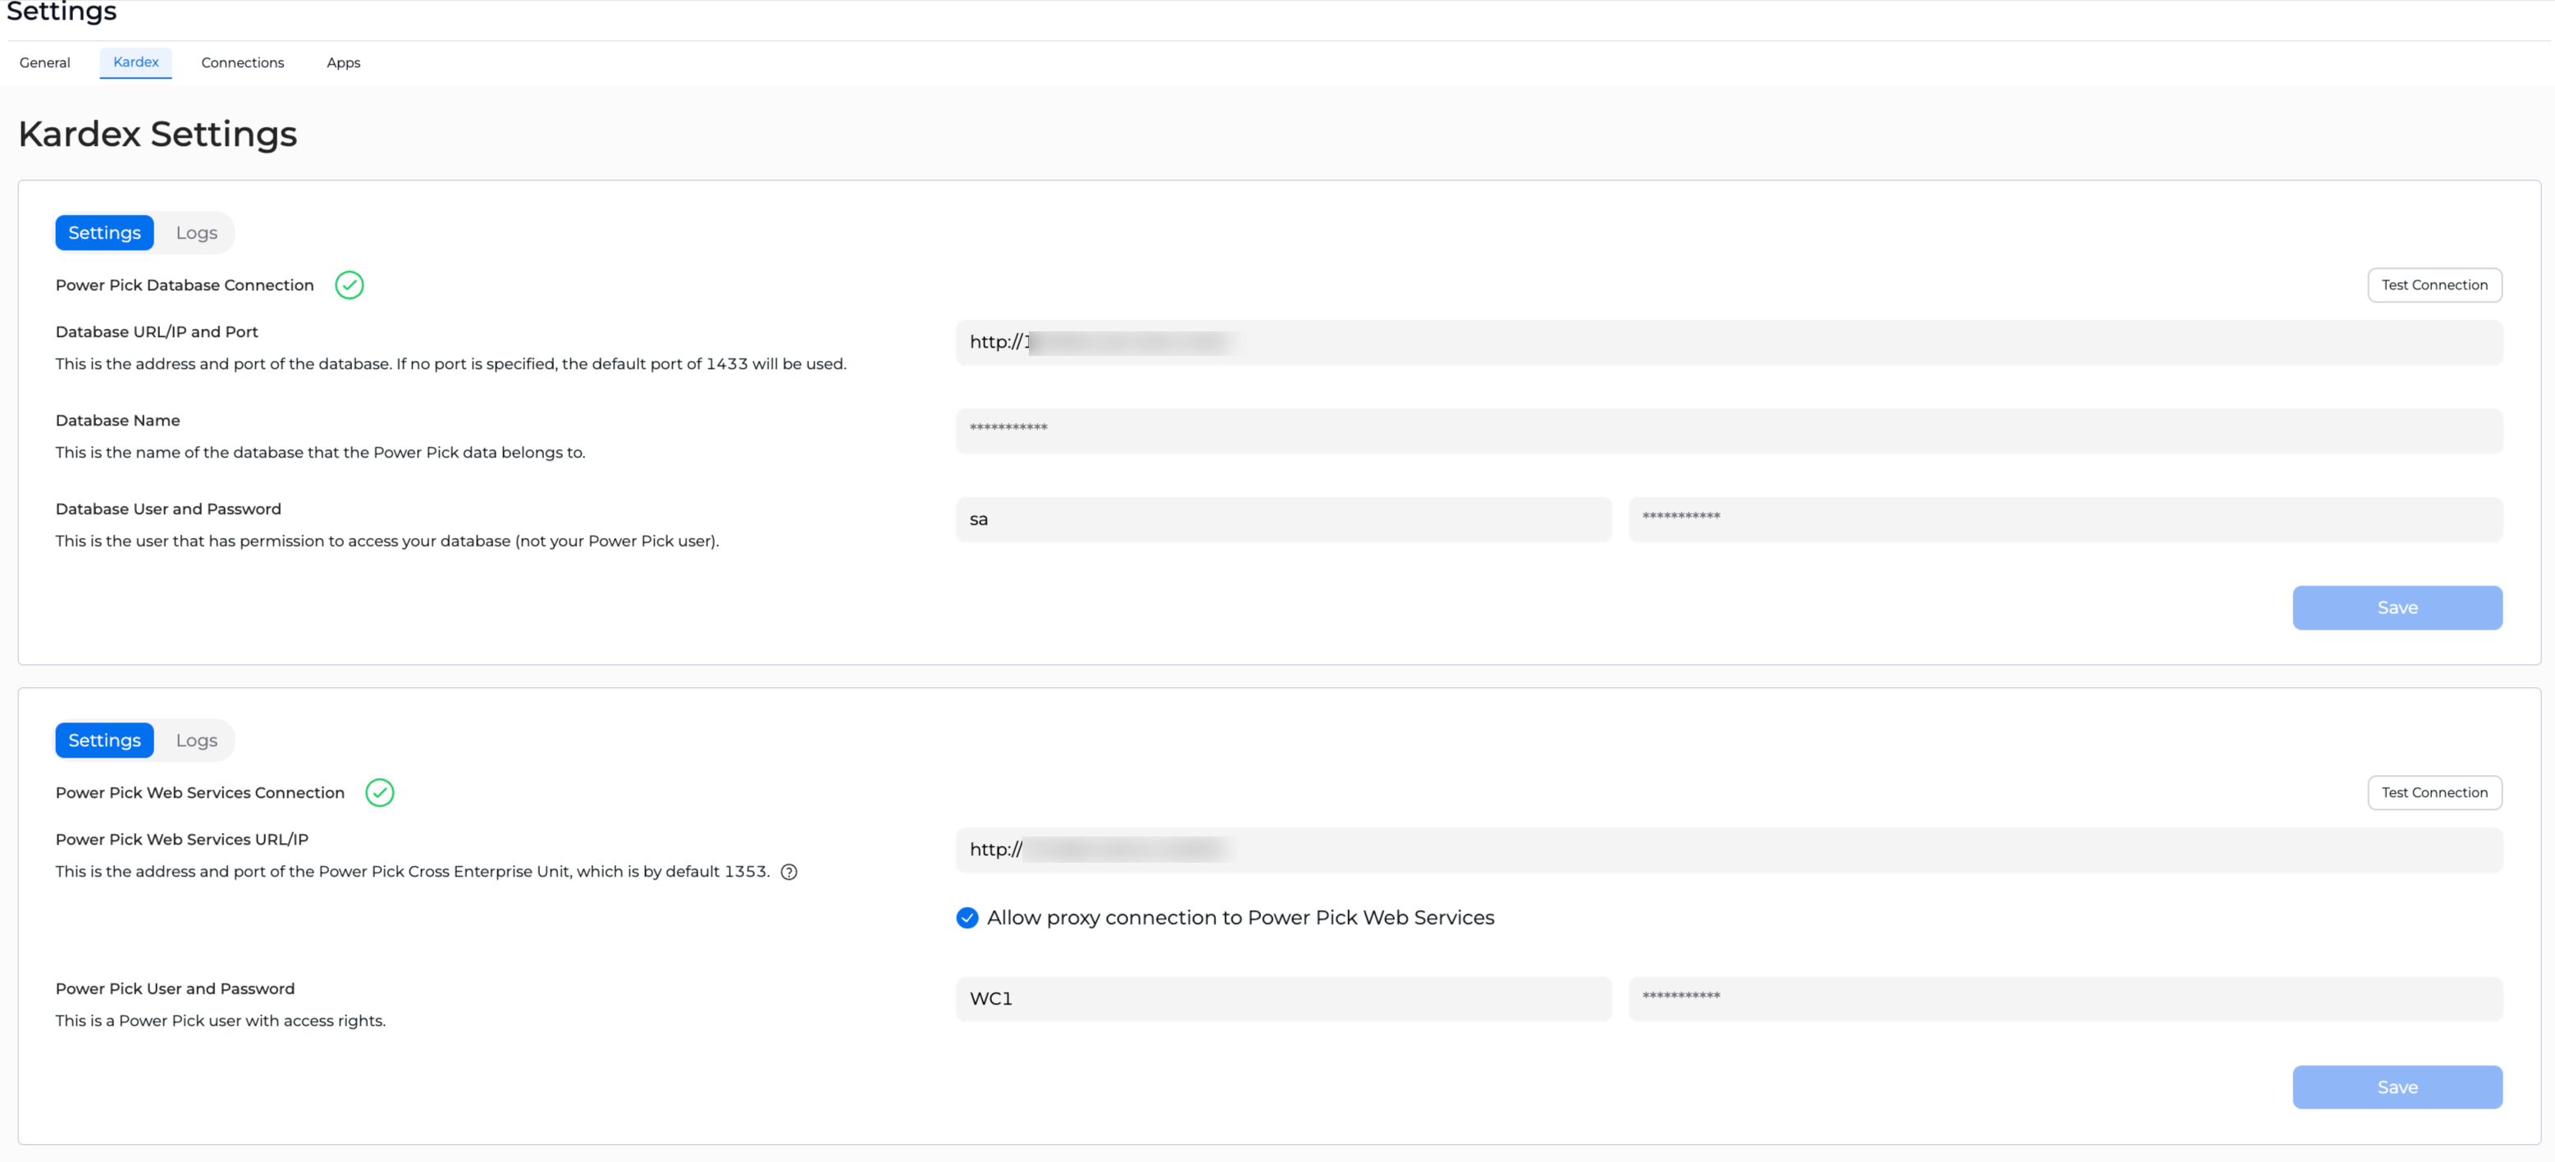Go to the Apps tab

click(x=343, y=62)
